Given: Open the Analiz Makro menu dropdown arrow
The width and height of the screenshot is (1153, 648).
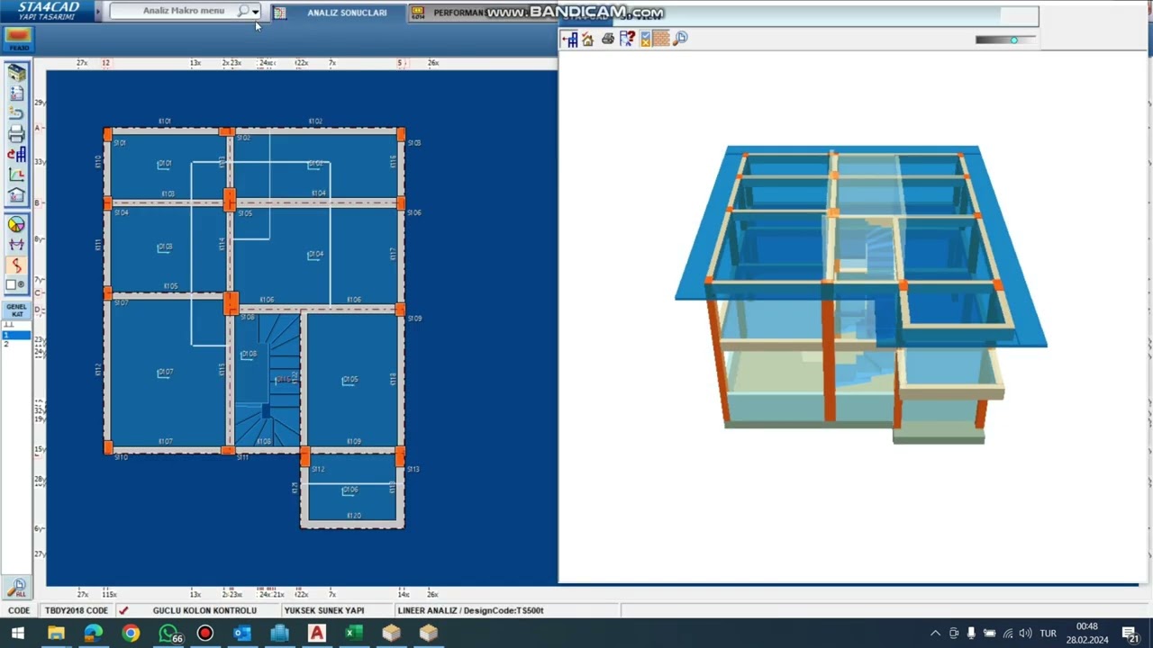Looking at the screenshot, I should [256, 12].
